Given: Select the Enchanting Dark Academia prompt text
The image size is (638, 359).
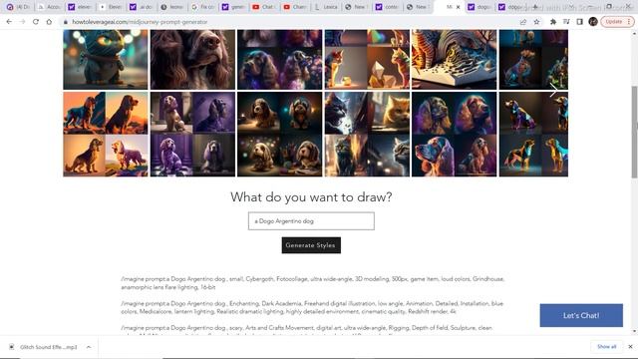Looking at the screenshot, I should tap(312, 307).
